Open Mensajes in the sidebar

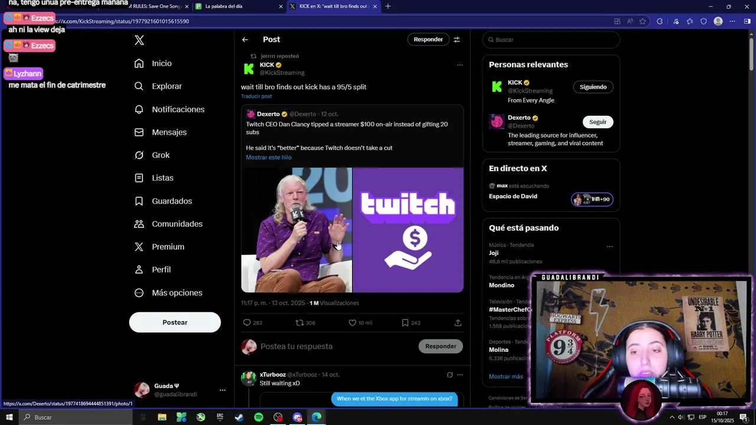coord(160,132)
